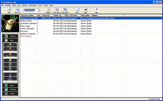This screenshot has width=163, height=101.
Task: Open the Help menu
Action: pos(51,5)
